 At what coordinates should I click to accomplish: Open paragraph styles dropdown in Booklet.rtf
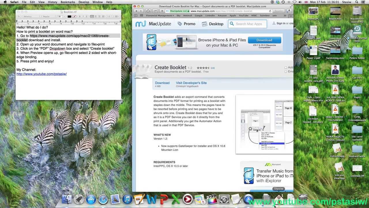click(19, 16)
